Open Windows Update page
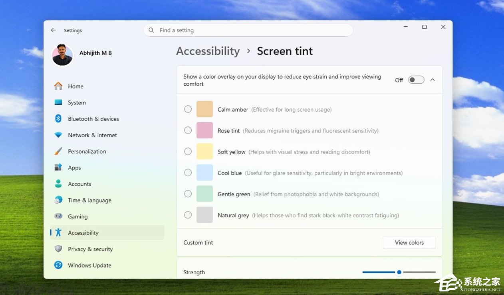Image resolution: width=504 pixels, height=295 pixels. [x=107, y=265]
